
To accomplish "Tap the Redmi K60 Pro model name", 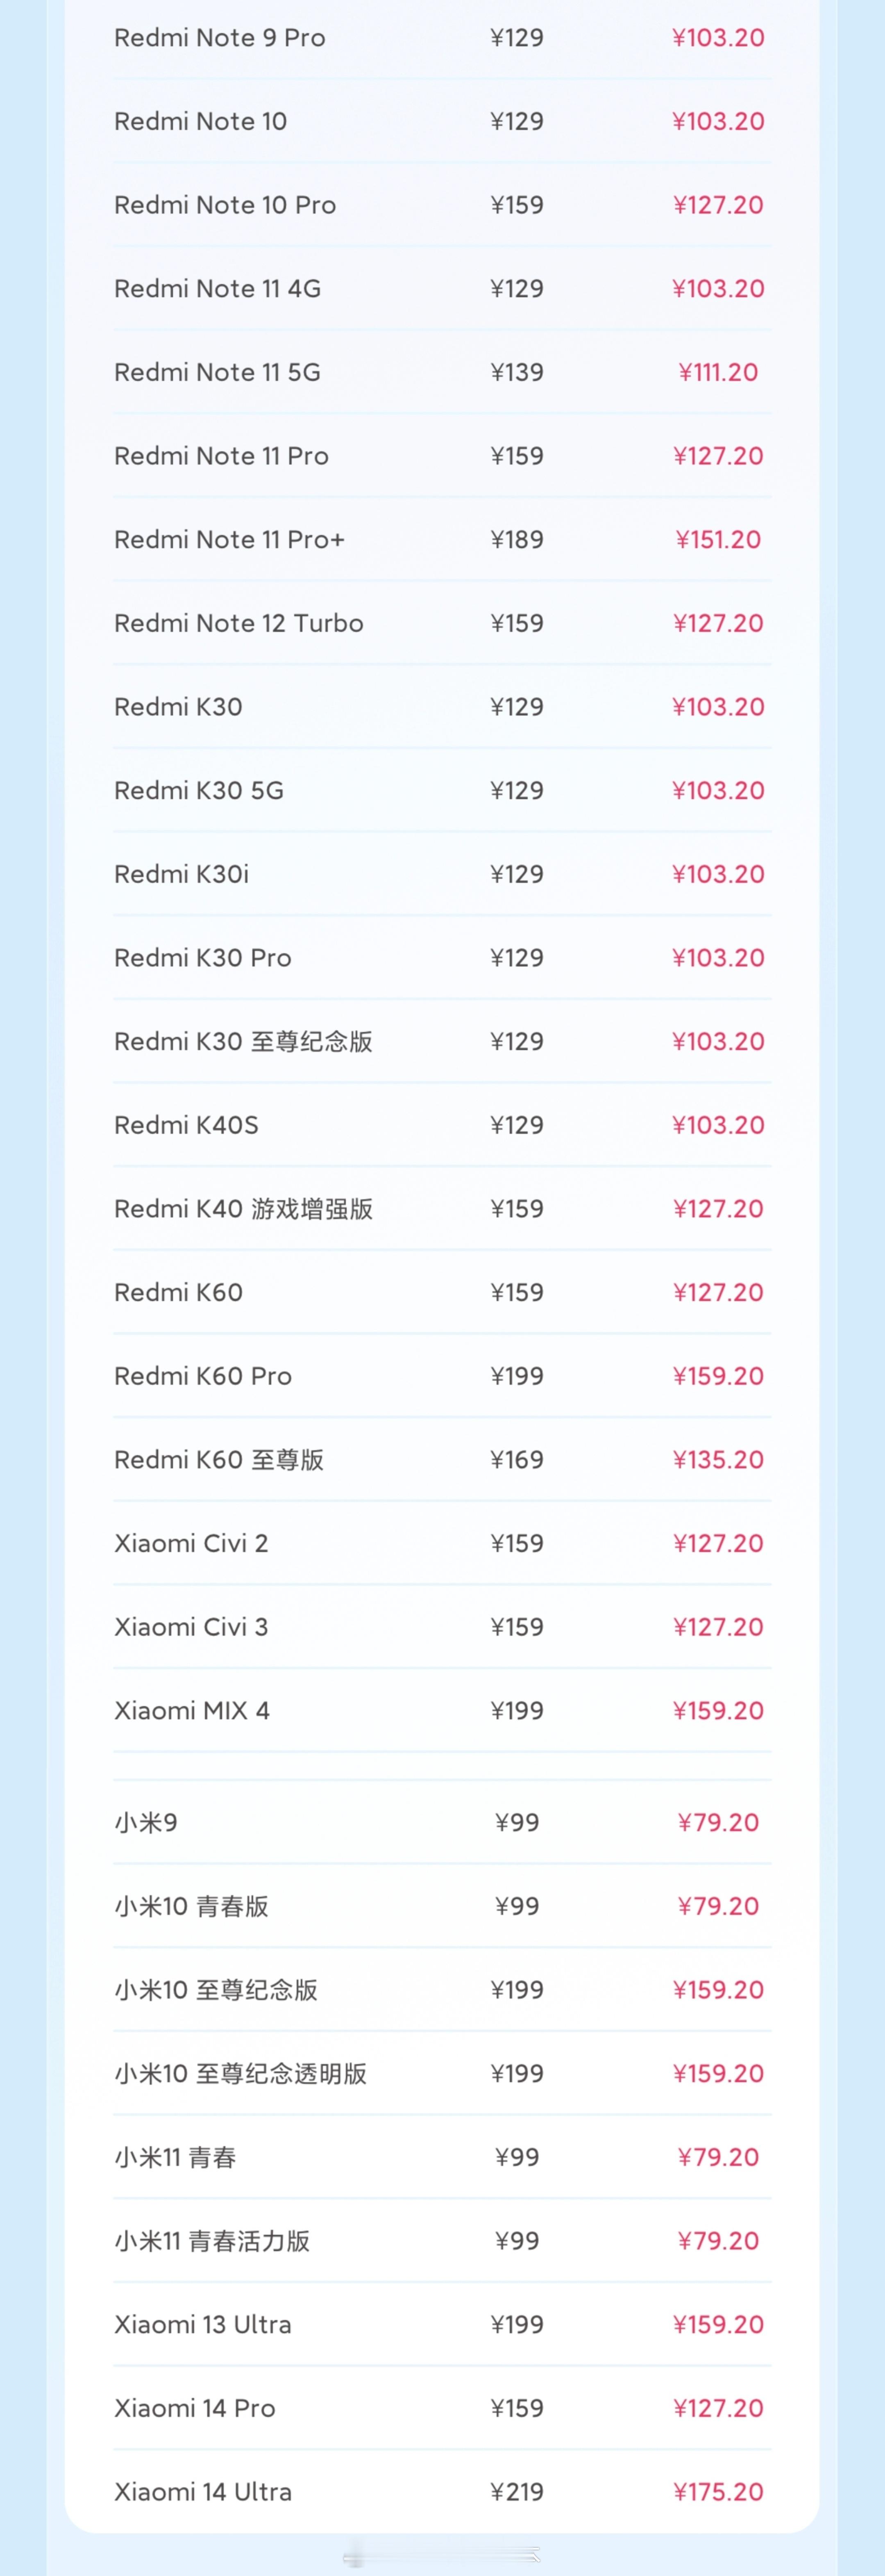I will pyautogui.click(x=203, y=1377).
